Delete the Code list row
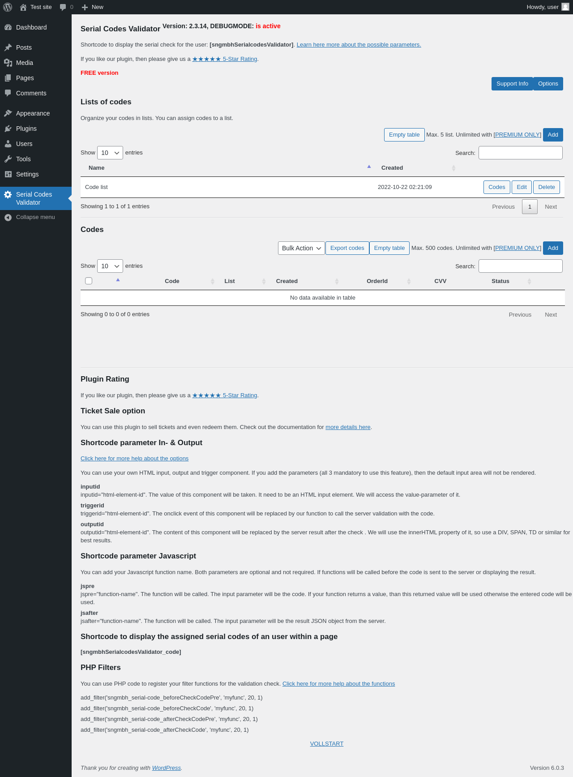The height and width of the screenshot is (777, 573). point(547,187)
